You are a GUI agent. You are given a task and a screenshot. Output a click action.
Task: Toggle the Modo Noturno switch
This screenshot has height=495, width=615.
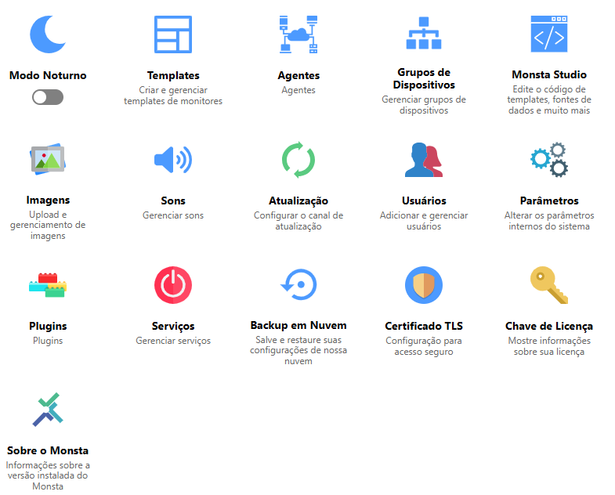[48, 97]
